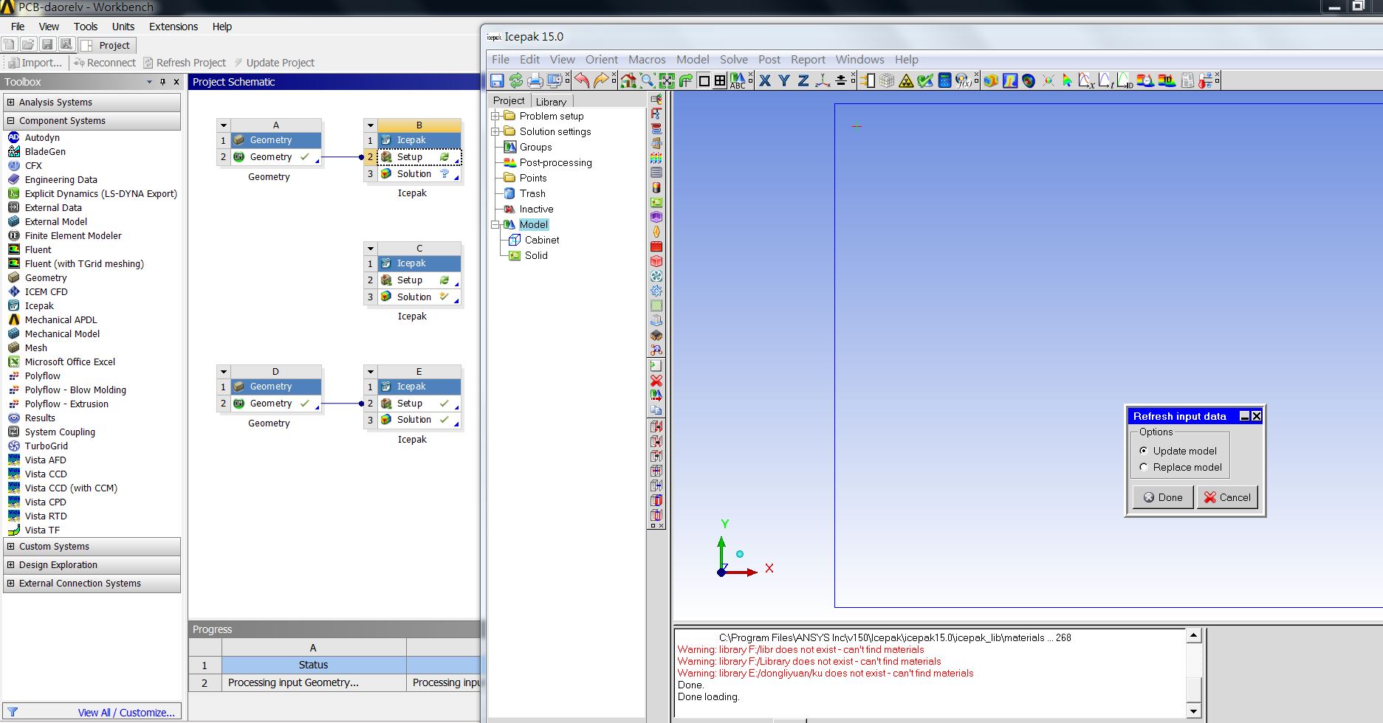Click the Solution cell of system E
This screenshot has height=723, width=1383.
[419, 420]
